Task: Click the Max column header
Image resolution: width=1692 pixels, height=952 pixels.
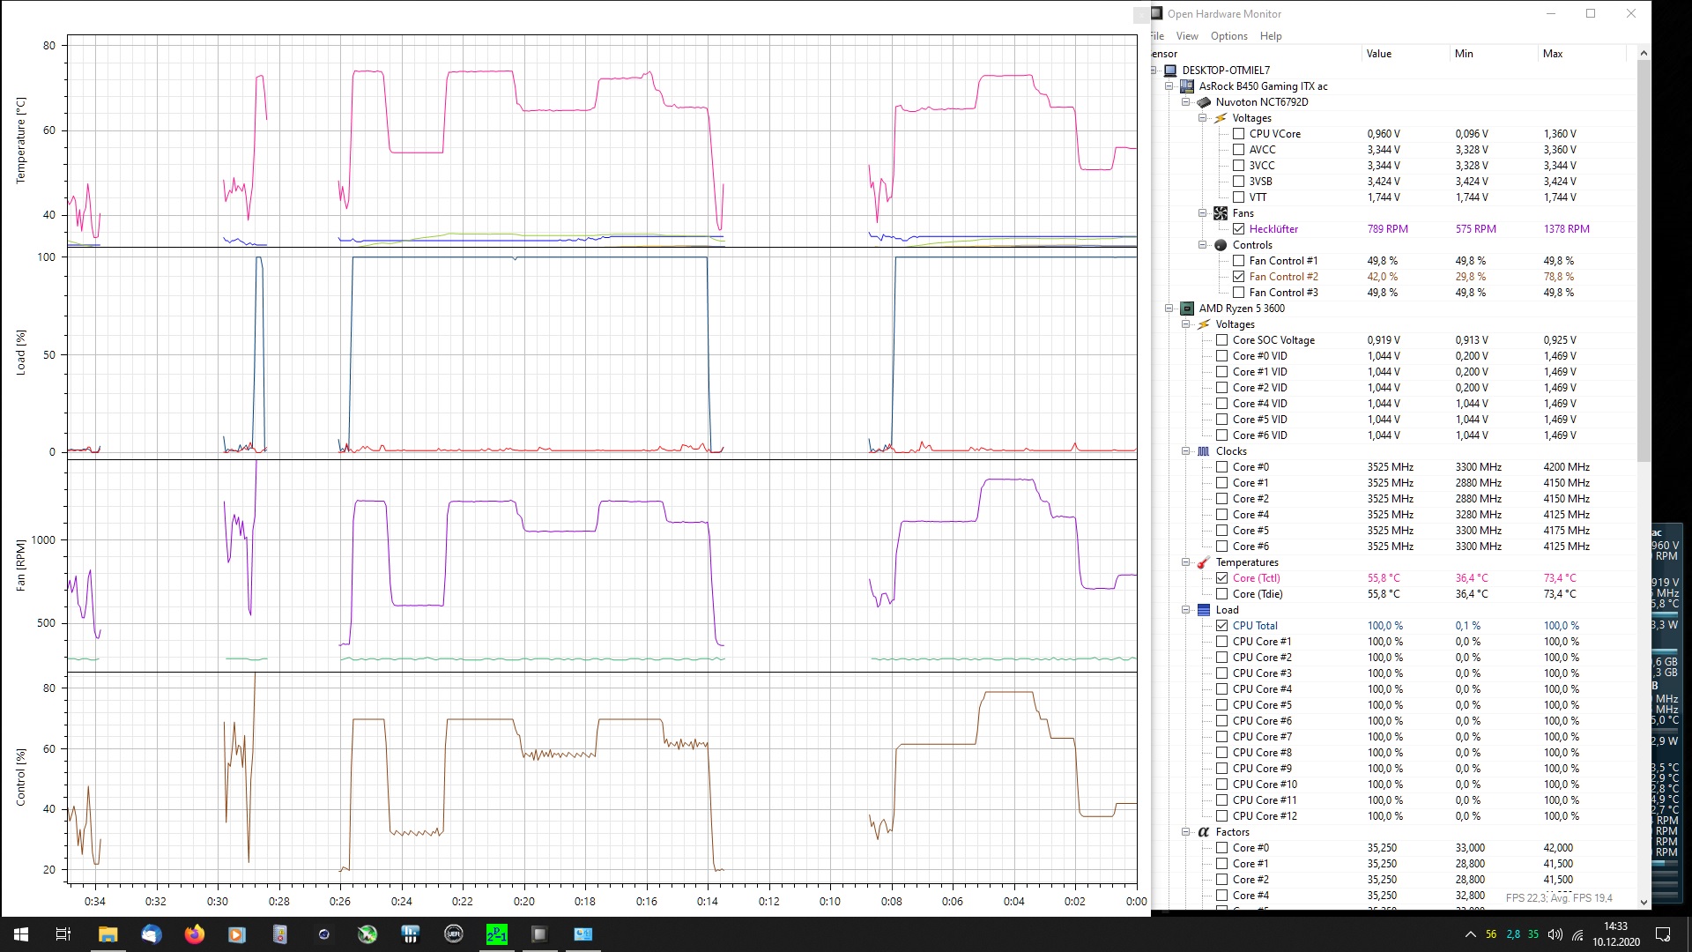Action: (1553, 54)
